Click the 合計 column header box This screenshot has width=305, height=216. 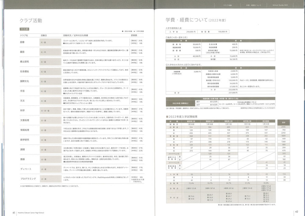[284, 123]
